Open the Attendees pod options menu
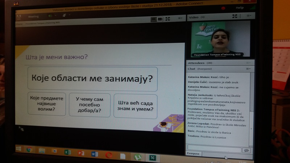Image resolution: width=290 pixels, height=163 pixels. 248,63
